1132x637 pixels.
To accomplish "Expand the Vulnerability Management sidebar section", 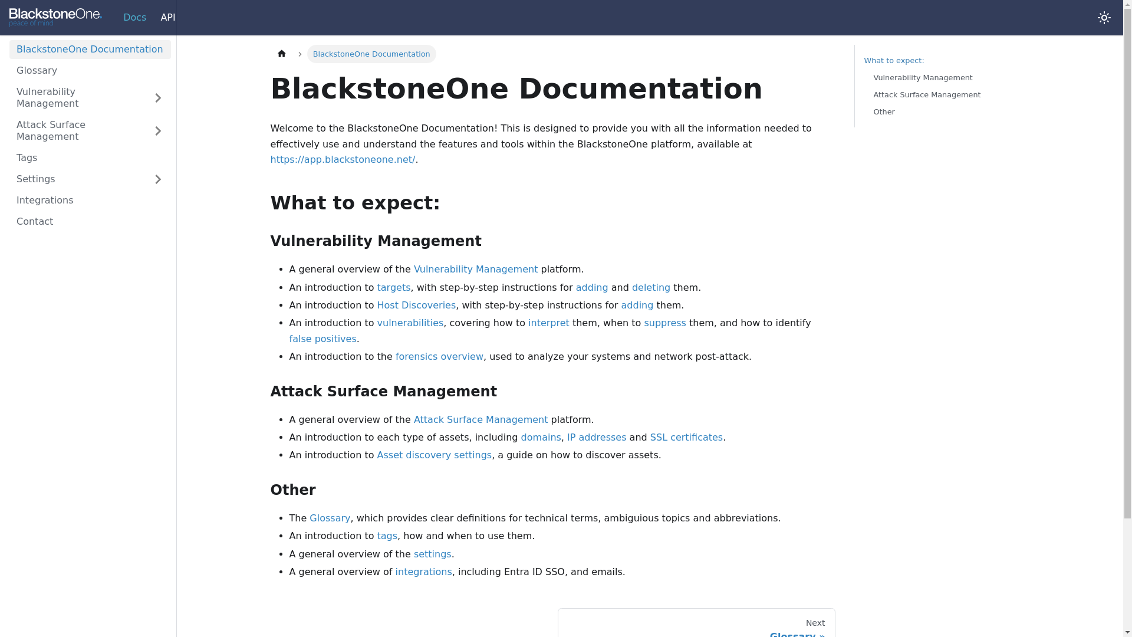I will point(158,98).
